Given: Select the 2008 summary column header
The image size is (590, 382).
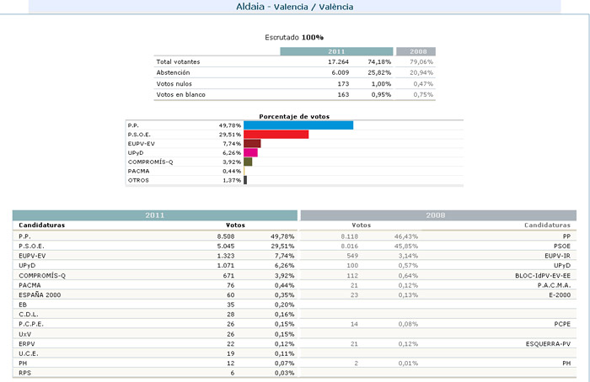Looking at the screenshot, I should pos(416,51).
